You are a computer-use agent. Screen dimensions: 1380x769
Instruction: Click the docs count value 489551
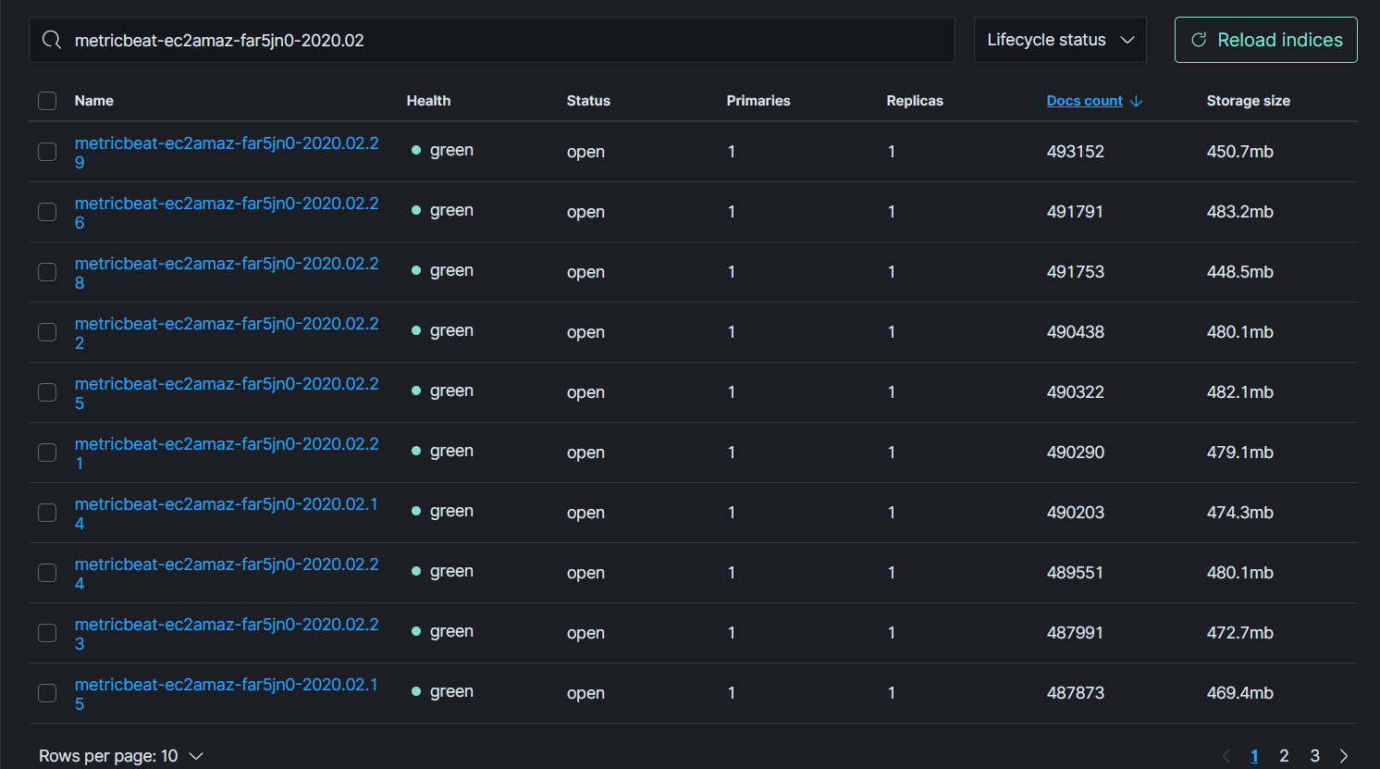(x=1075, y=573)
